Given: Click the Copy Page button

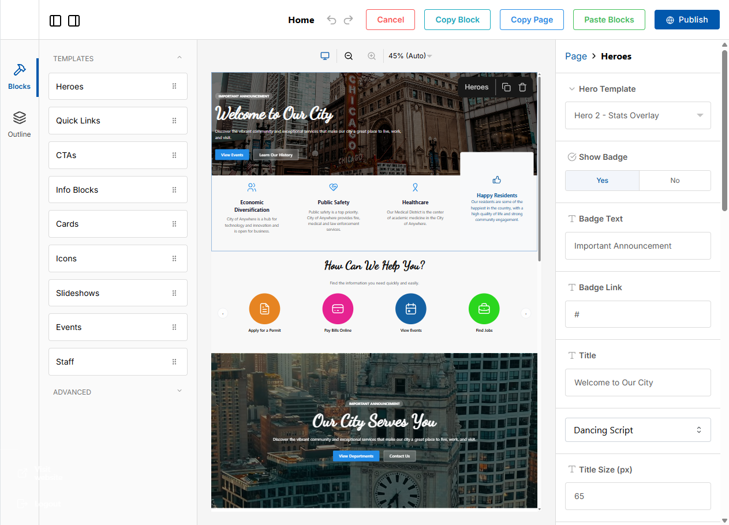Looking at the screenshot, I should click(532, 20).
